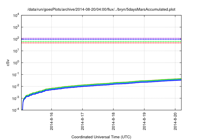Click the 10^-3 y-axis label
Screen dimensions: 200x140
click(15, 98)
